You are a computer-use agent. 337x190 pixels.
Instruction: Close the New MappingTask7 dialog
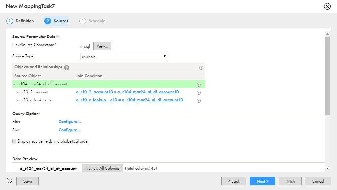pos(327,6)
